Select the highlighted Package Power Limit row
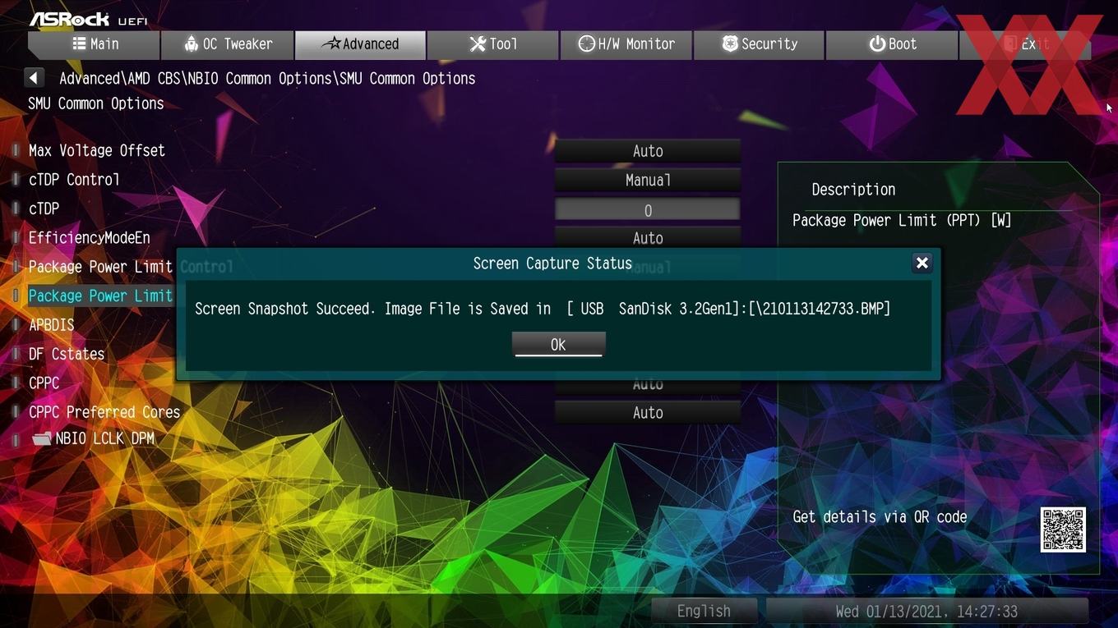Image resolution: width=1118 pixels, height=628 pixels. tap(100, 296)
